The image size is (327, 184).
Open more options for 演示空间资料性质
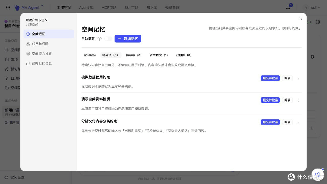[x=298, y=100]
